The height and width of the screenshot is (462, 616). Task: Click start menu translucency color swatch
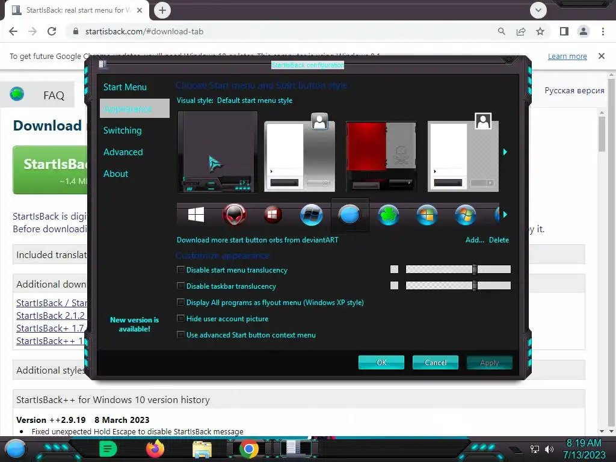394,269
